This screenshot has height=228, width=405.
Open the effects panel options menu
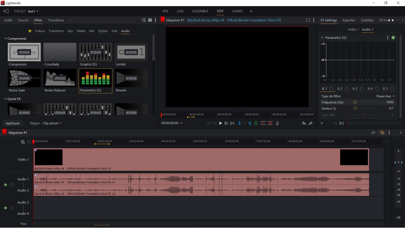coord(155,20)
